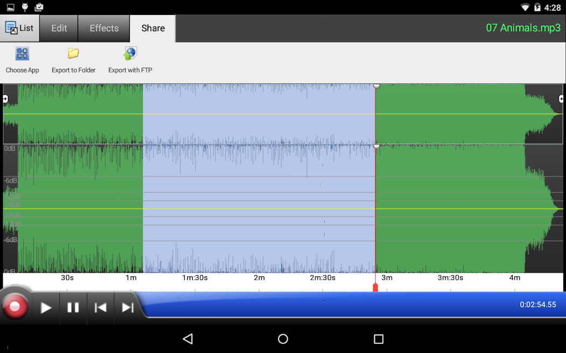
Task: Expand the waveform view with the right edge arrow
Action: click(562, 98)
